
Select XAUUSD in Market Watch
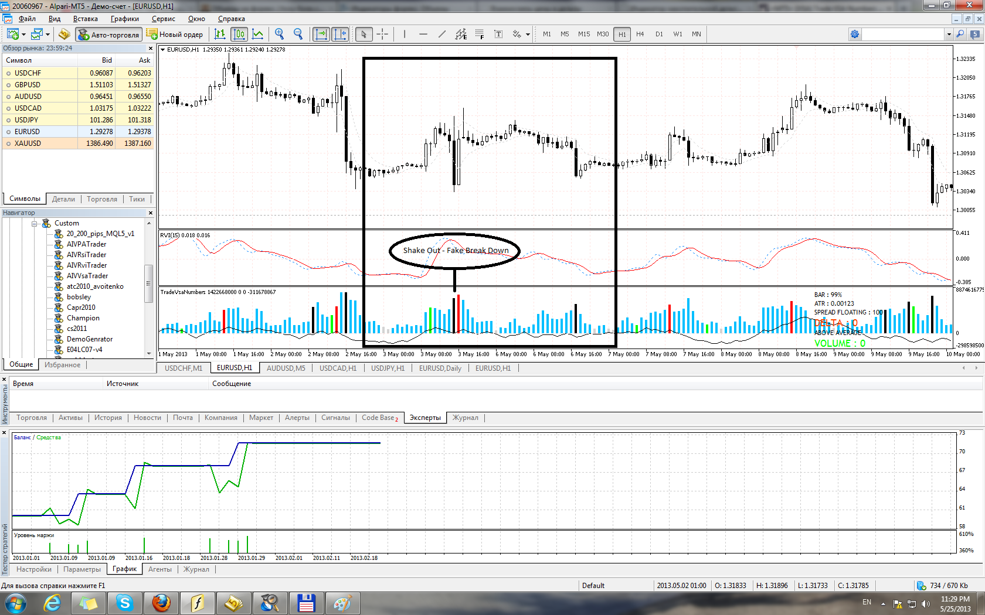[79, 143]
